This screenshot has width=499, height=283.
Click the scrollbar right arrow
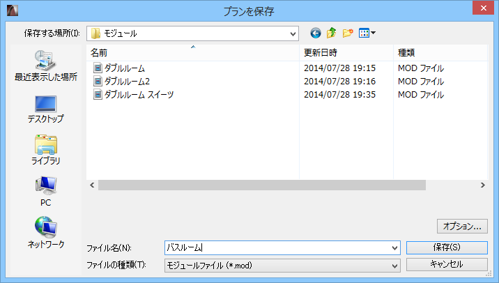click(483, 185)
